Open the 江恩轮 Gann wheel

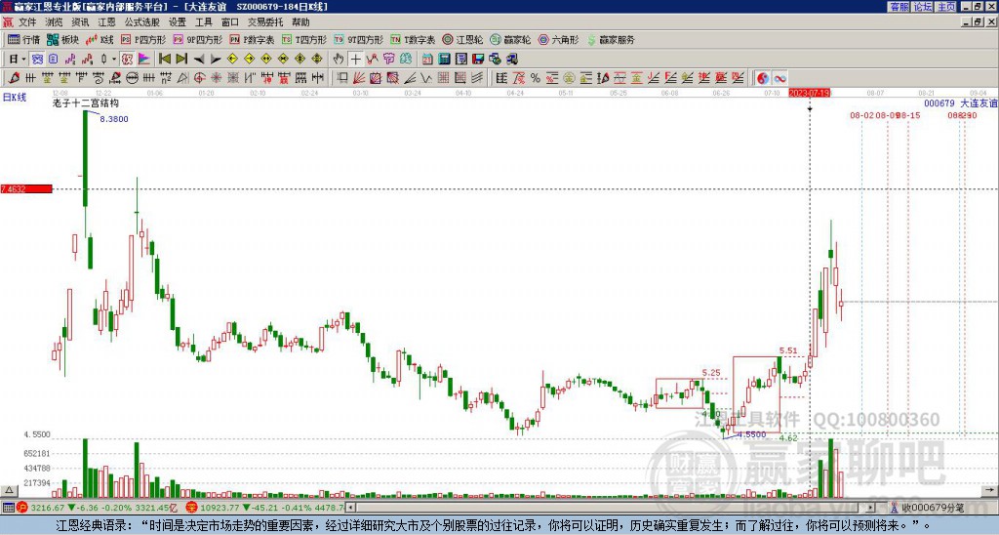pos(462,39)
